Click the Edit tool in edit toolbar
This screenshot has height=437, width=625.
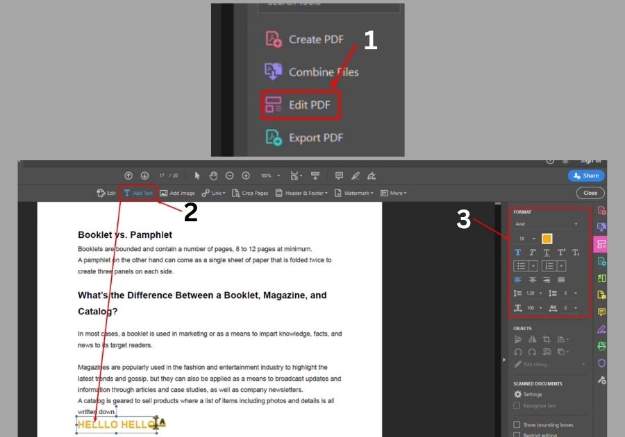(x=106, y=193)
